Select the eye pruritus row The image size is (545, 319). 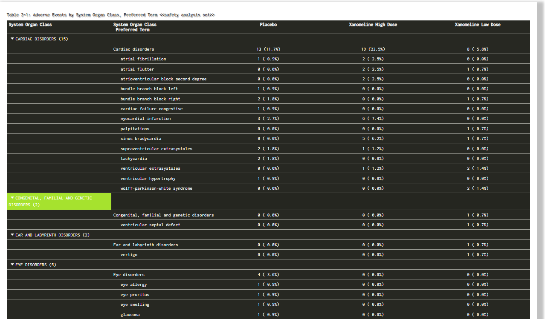point(268,295)
